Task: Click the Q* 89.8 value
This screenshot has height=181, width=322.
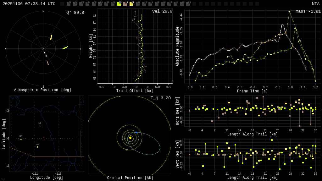Action: coord(75,13)
